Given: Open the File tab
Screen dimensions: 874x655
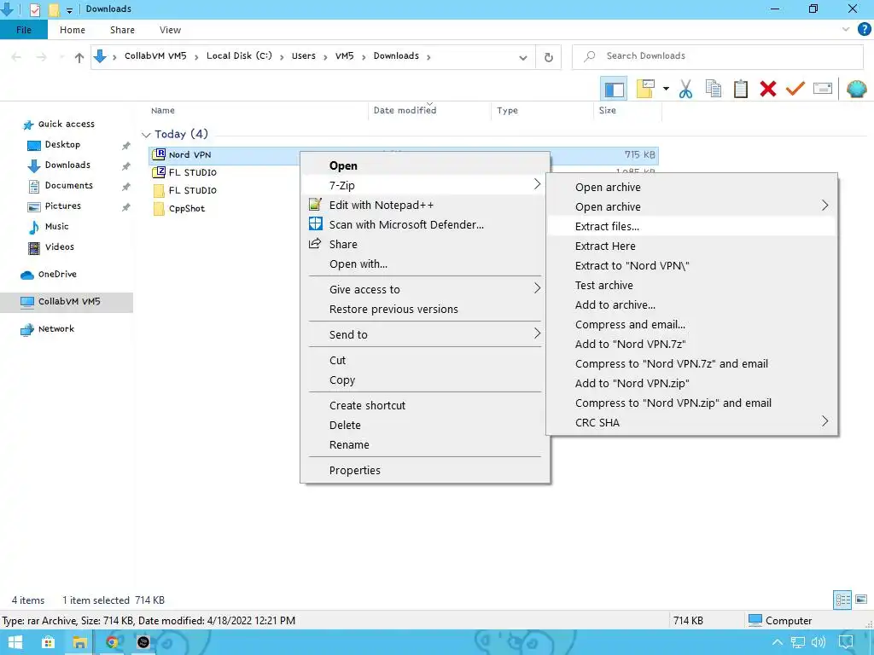Looking at the screenshot, I should [23, 30].
